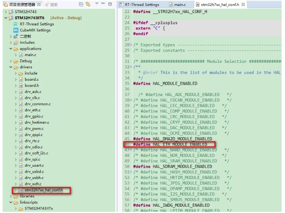Expand the Includes node
The height and width of the screenshot is (213, 285).
[11, 43]
